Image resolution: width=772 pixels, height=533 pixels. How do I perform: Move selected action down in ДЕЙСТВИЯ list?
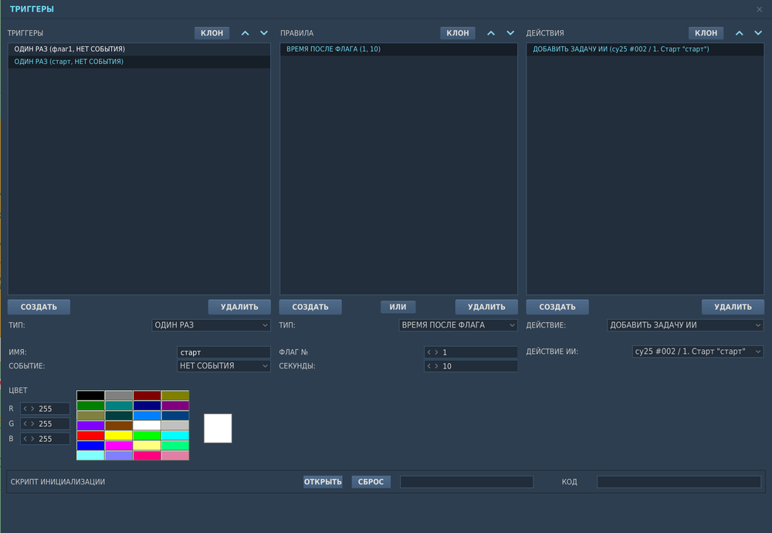pos(758,33)
